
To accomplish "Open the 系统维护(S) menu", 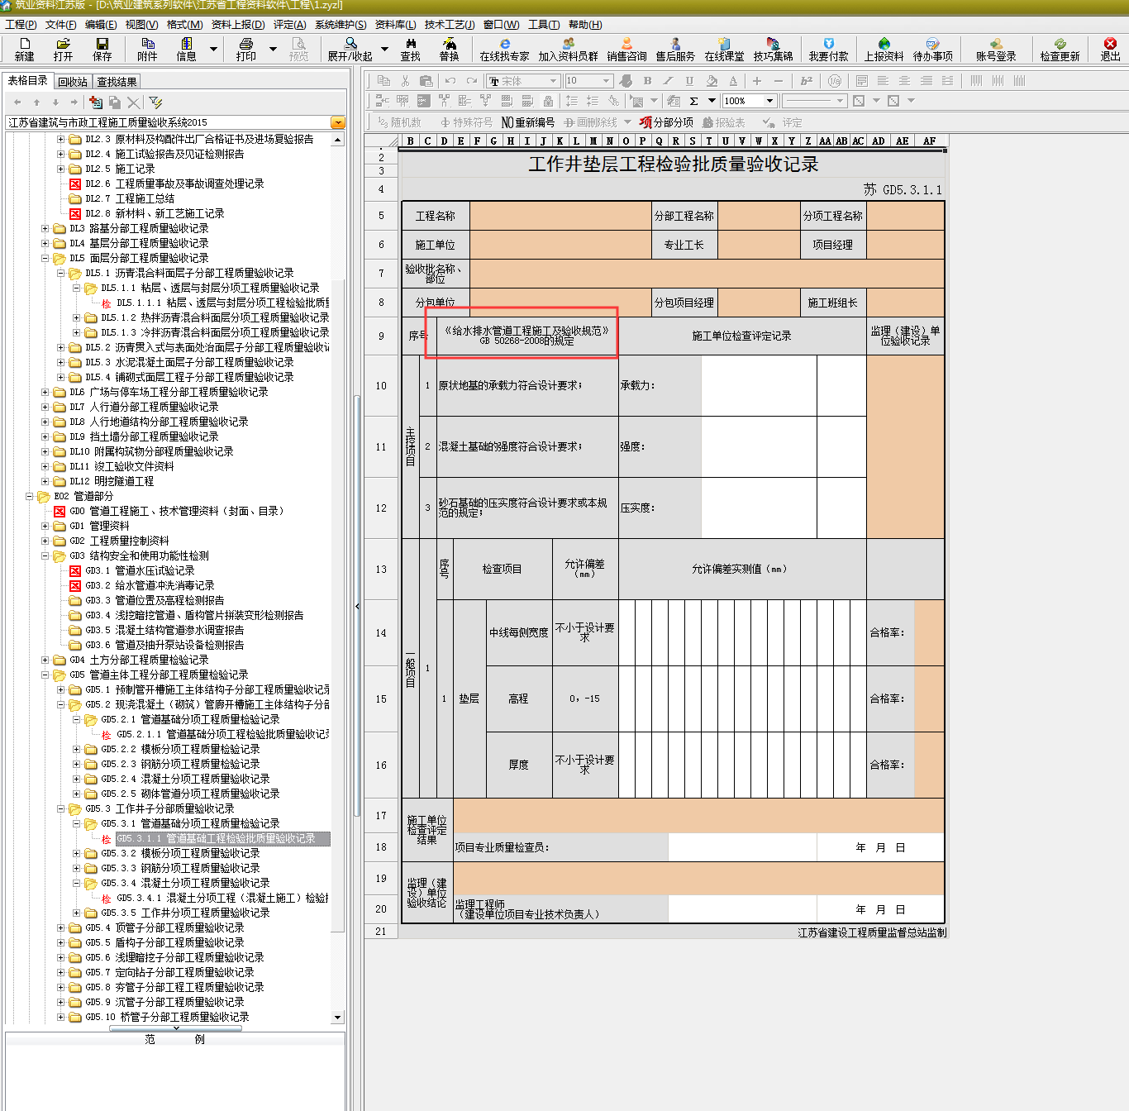I will click(341, 25).
